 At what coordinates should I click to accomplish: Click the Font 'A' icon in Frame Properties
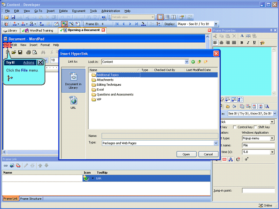(242, 36)
